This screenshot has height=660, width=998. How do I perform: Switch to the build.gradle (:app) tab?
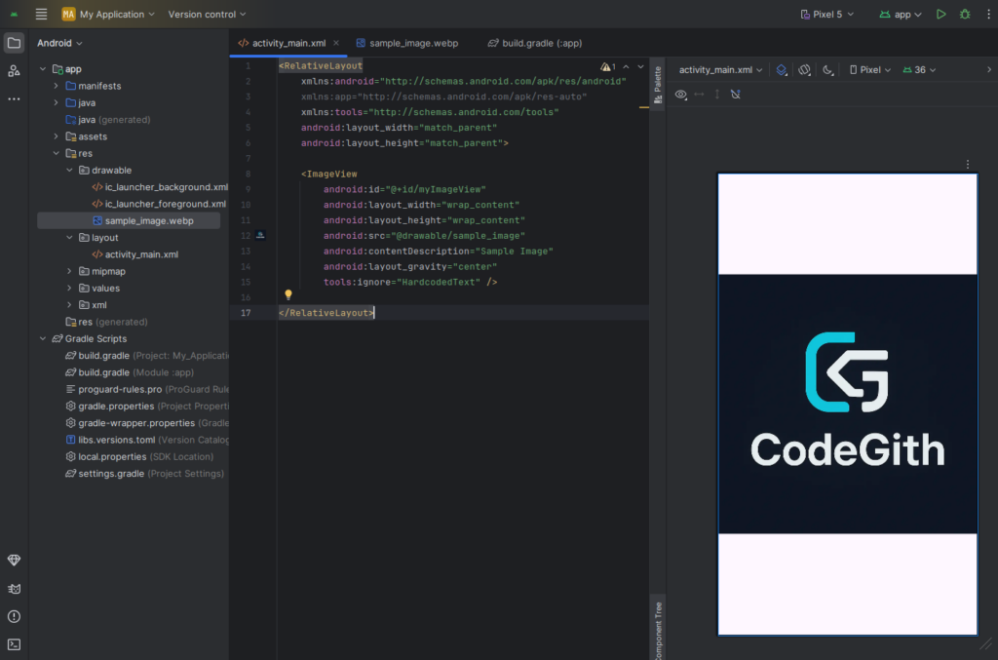[535, 43]
